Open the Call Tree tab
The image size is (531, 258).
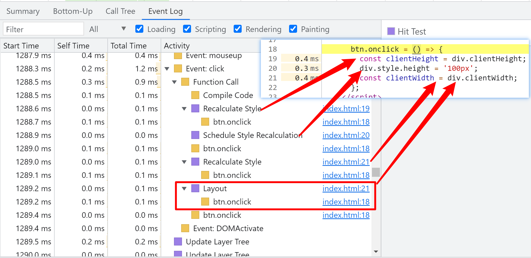pyautogui.click(x=120, y=11)
